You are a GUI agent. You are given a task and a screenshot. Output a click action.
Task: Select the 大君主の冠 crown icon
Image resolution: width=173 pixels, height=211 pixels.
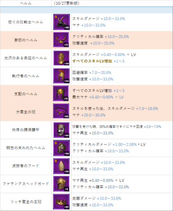click(61, 111)
